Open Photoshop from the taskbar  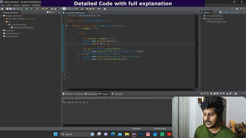pos(141,134)
